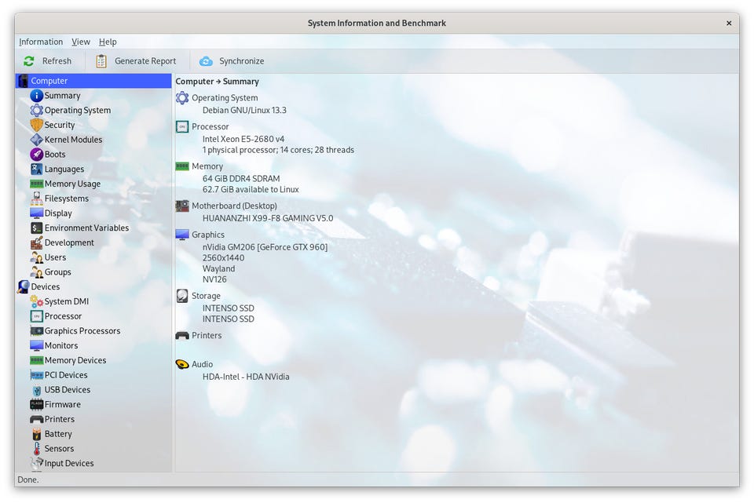Click the 'Wayland' text in Graphics
Image resolution: width=754 pixels, height=503 pixels.
219,268
